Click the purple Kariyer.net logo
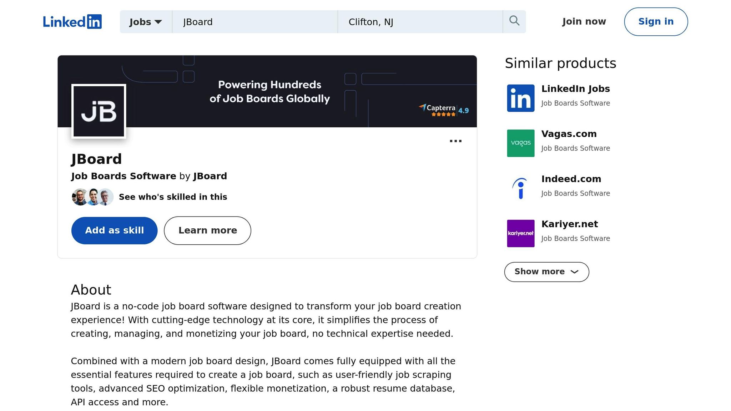 point(520,233)
